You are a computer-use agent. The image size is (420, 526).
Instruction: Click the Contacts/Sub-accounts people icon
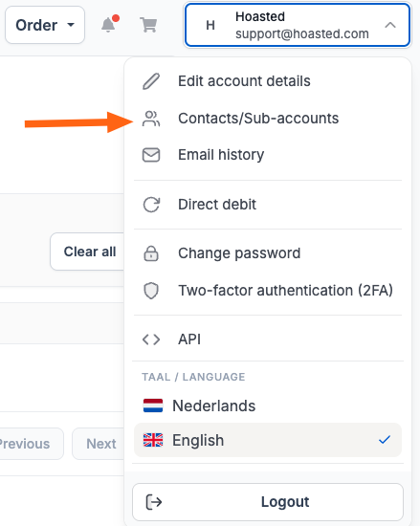point(151,119)
